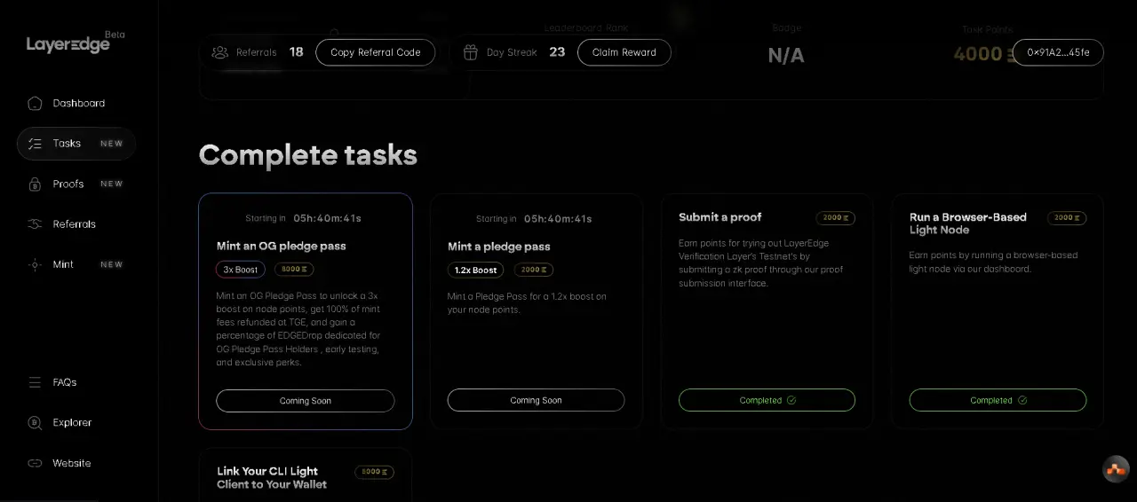The height and width of the screenshot is (502, 1137).
Task: Click Link Your CLI Light Client title
Action: 272,478
